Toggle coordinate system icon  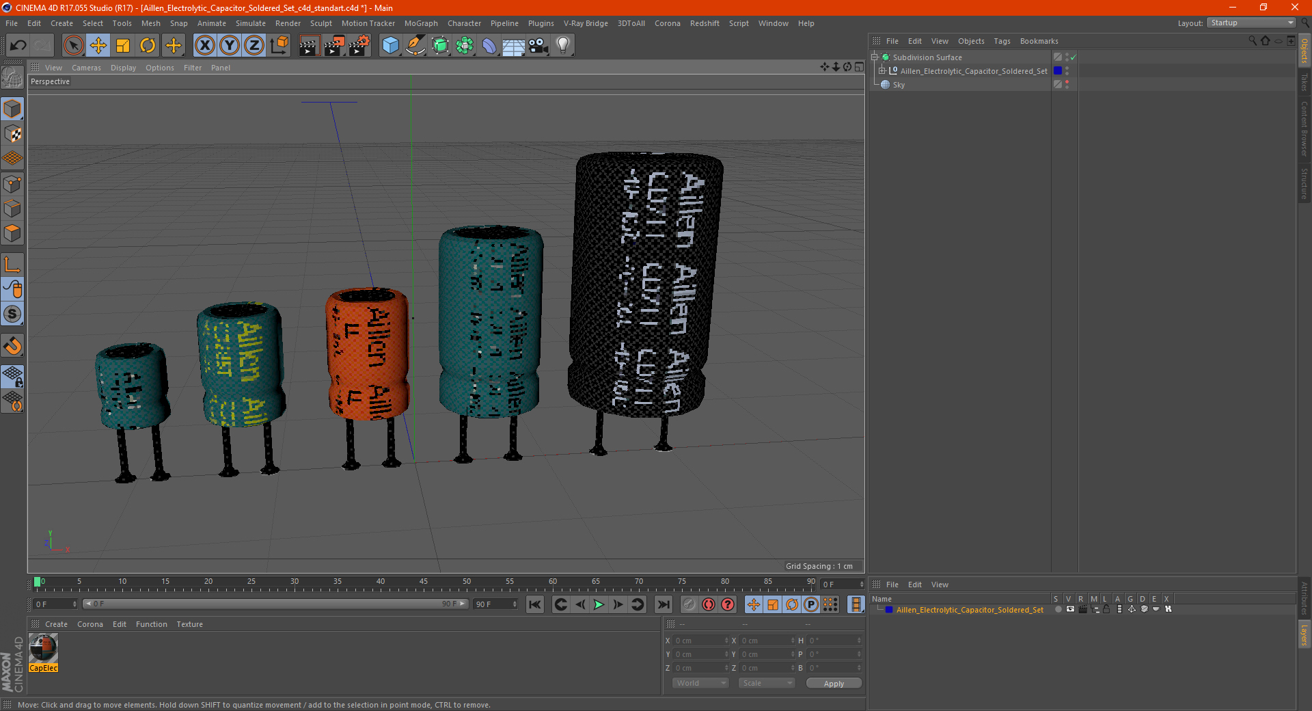[279, 46]
